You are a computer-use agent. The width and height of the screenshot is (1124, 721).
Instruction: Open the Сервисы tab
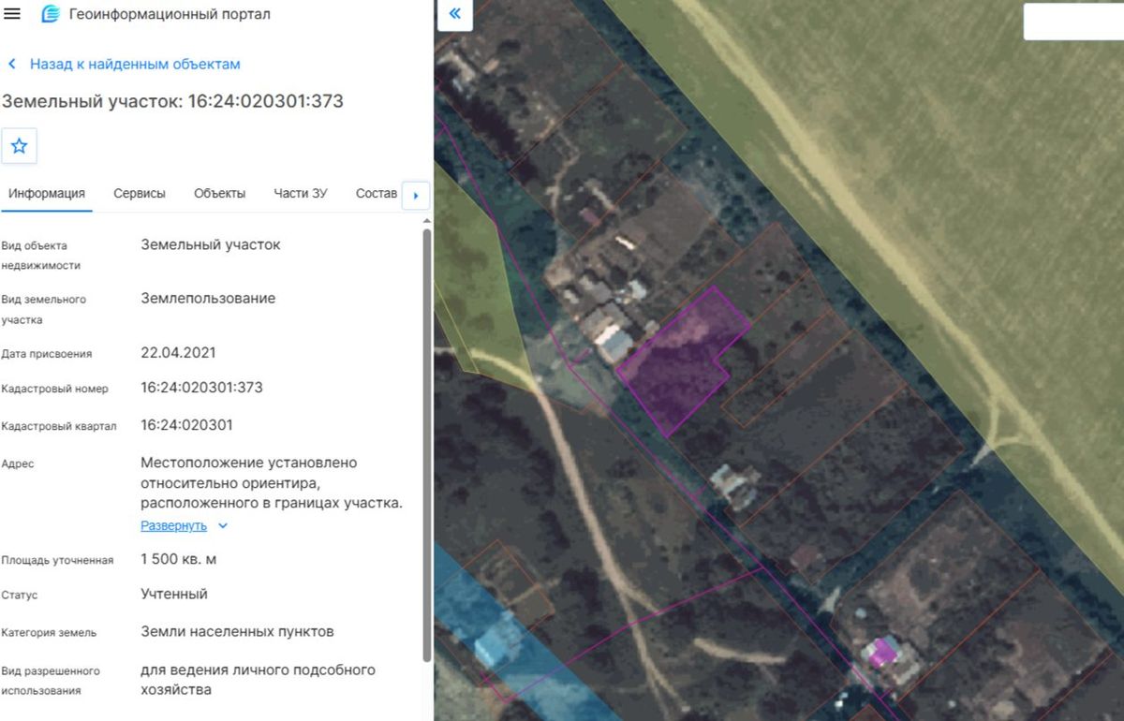tap(140, 193)
